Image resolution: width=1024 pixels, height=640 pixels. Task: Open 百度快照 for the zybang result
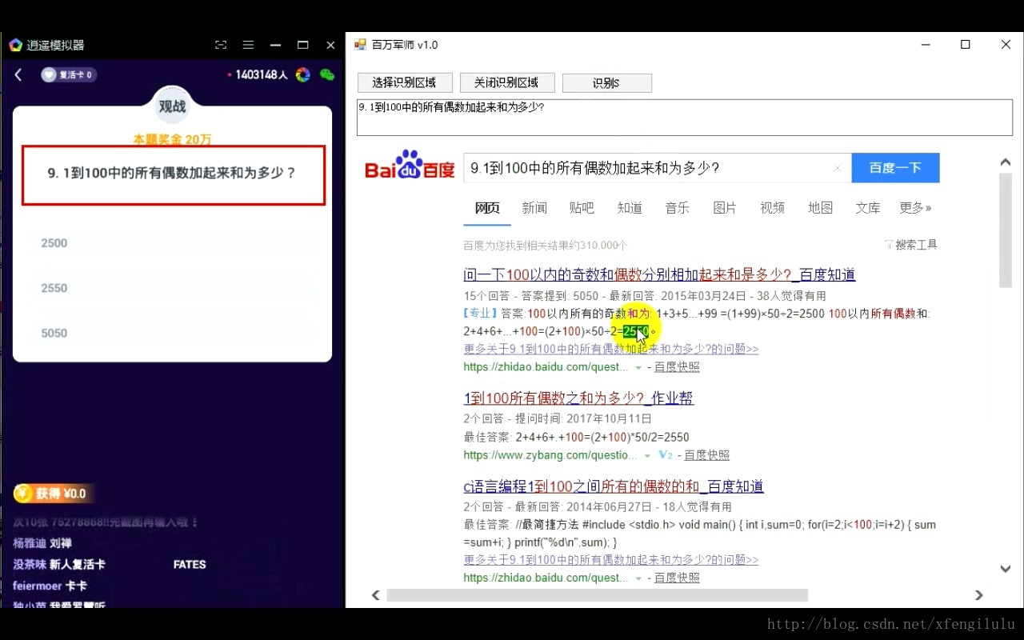click(706, 455)
